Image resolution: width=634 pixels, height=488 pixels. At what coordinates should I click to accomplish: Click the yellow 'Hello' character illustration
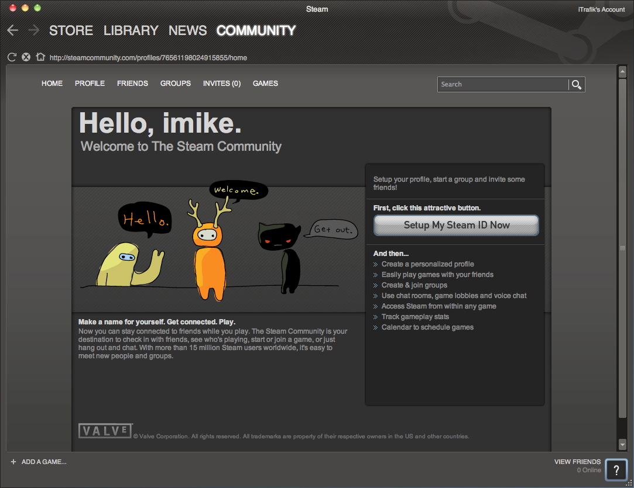pos(130,264)
